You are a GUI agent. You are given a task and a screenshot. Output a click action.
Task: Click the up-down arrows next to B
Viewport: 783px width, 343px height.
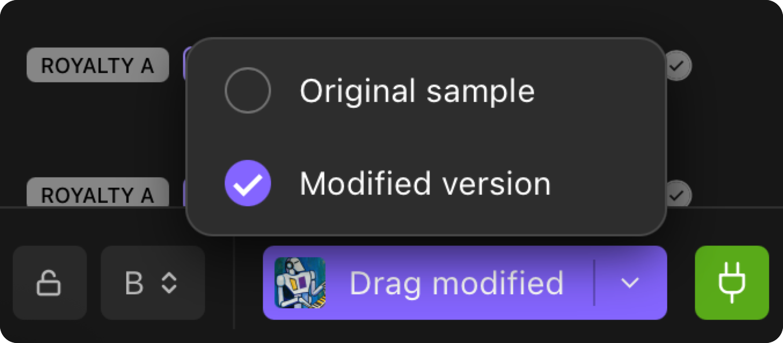169,283
